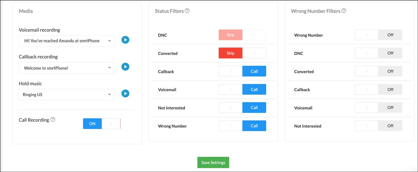This screenshot has height=172, width=418.
Task: Click the Save Settings button
Action: 213,163
